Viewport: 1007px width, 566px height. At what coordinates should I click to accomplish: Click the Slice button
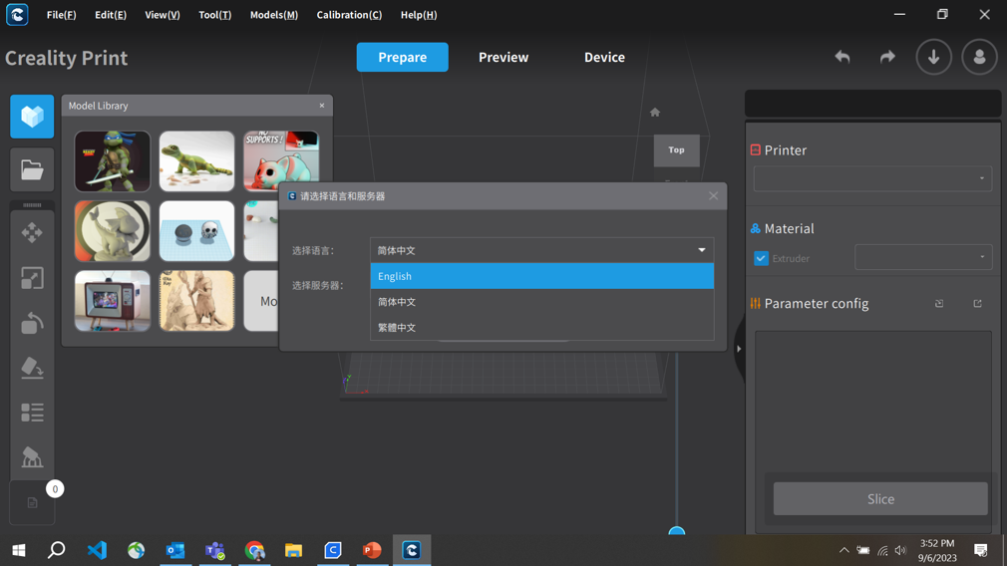pos(879,498)
